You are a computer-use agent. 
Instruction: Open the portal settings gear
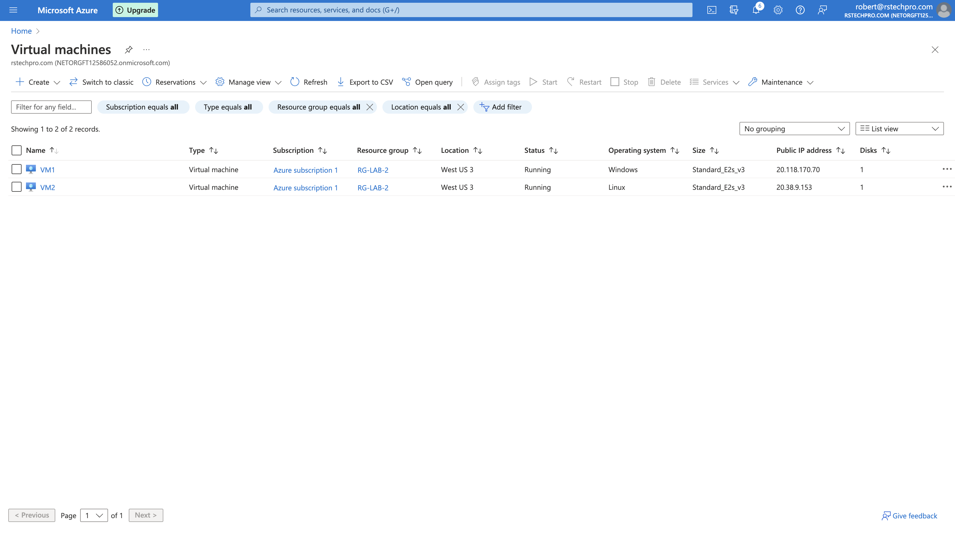[x=778, y=10]
